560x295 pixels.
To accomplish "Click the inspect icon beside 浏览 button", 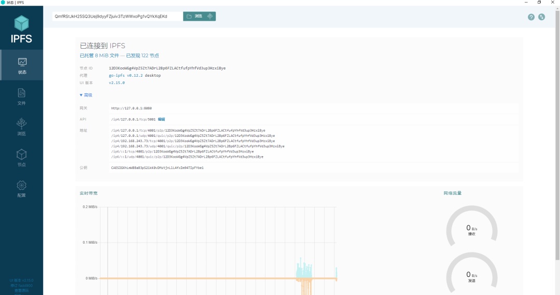I will tap(210, 16).
